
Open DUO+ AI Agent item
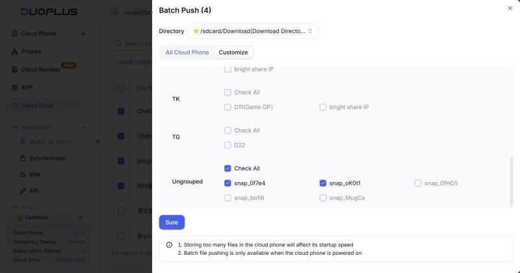pos(51,142)
